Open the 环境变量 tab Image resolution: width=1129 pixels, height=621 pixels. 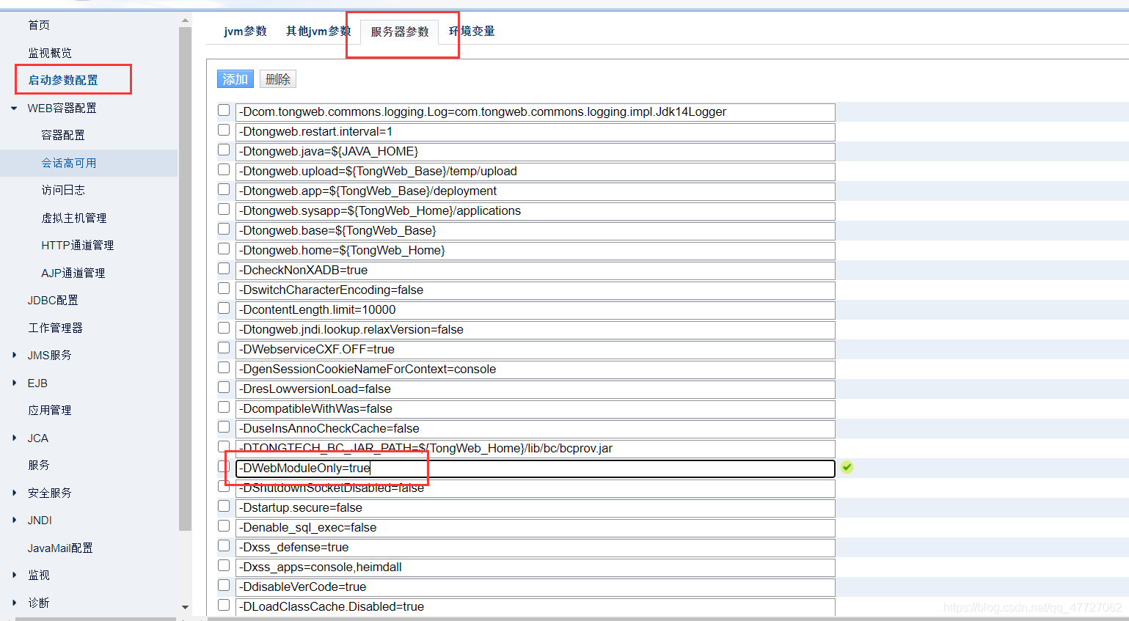coord(472,31)
